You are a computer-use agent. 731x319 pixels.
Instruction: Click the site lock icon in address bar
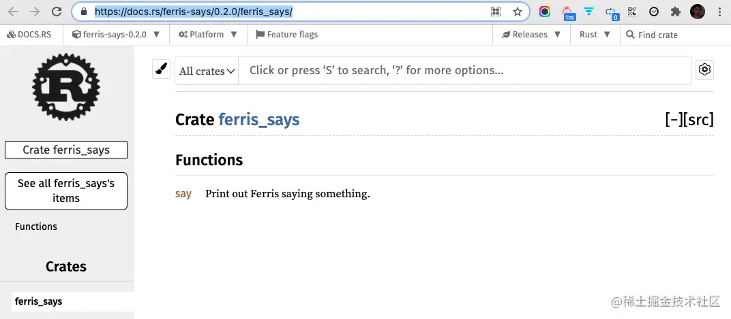point(84,12)
